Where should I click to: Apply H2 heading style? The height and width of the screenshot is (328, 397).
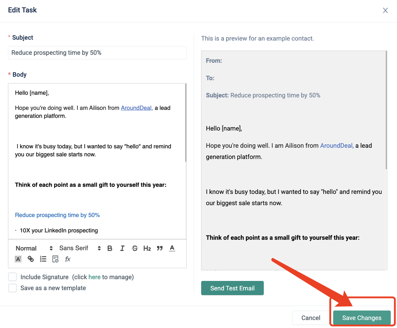(x=147, y=248)
